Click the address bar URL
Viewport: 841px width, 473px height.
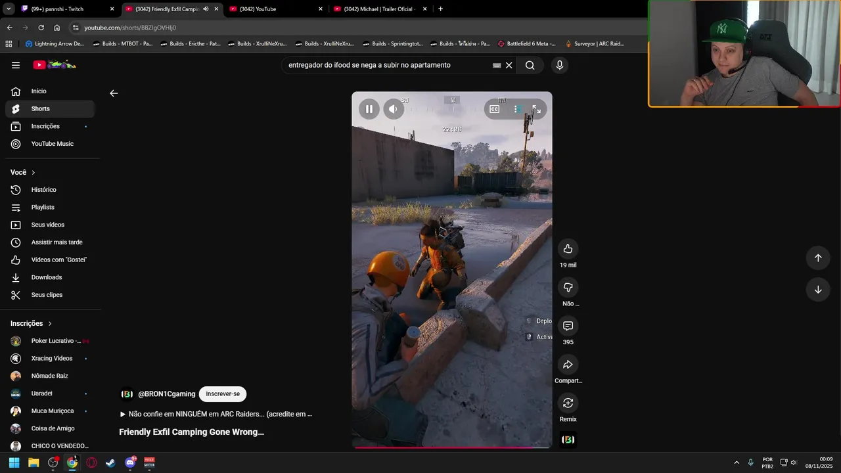(130, 28)
